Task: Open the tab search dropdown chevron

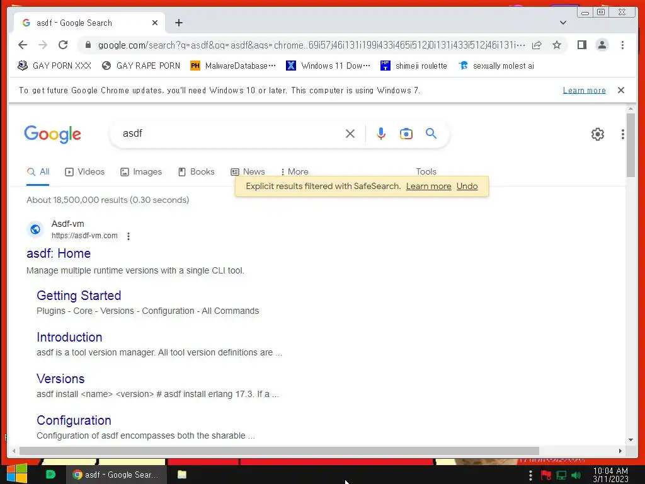Action: click(563, 23)
